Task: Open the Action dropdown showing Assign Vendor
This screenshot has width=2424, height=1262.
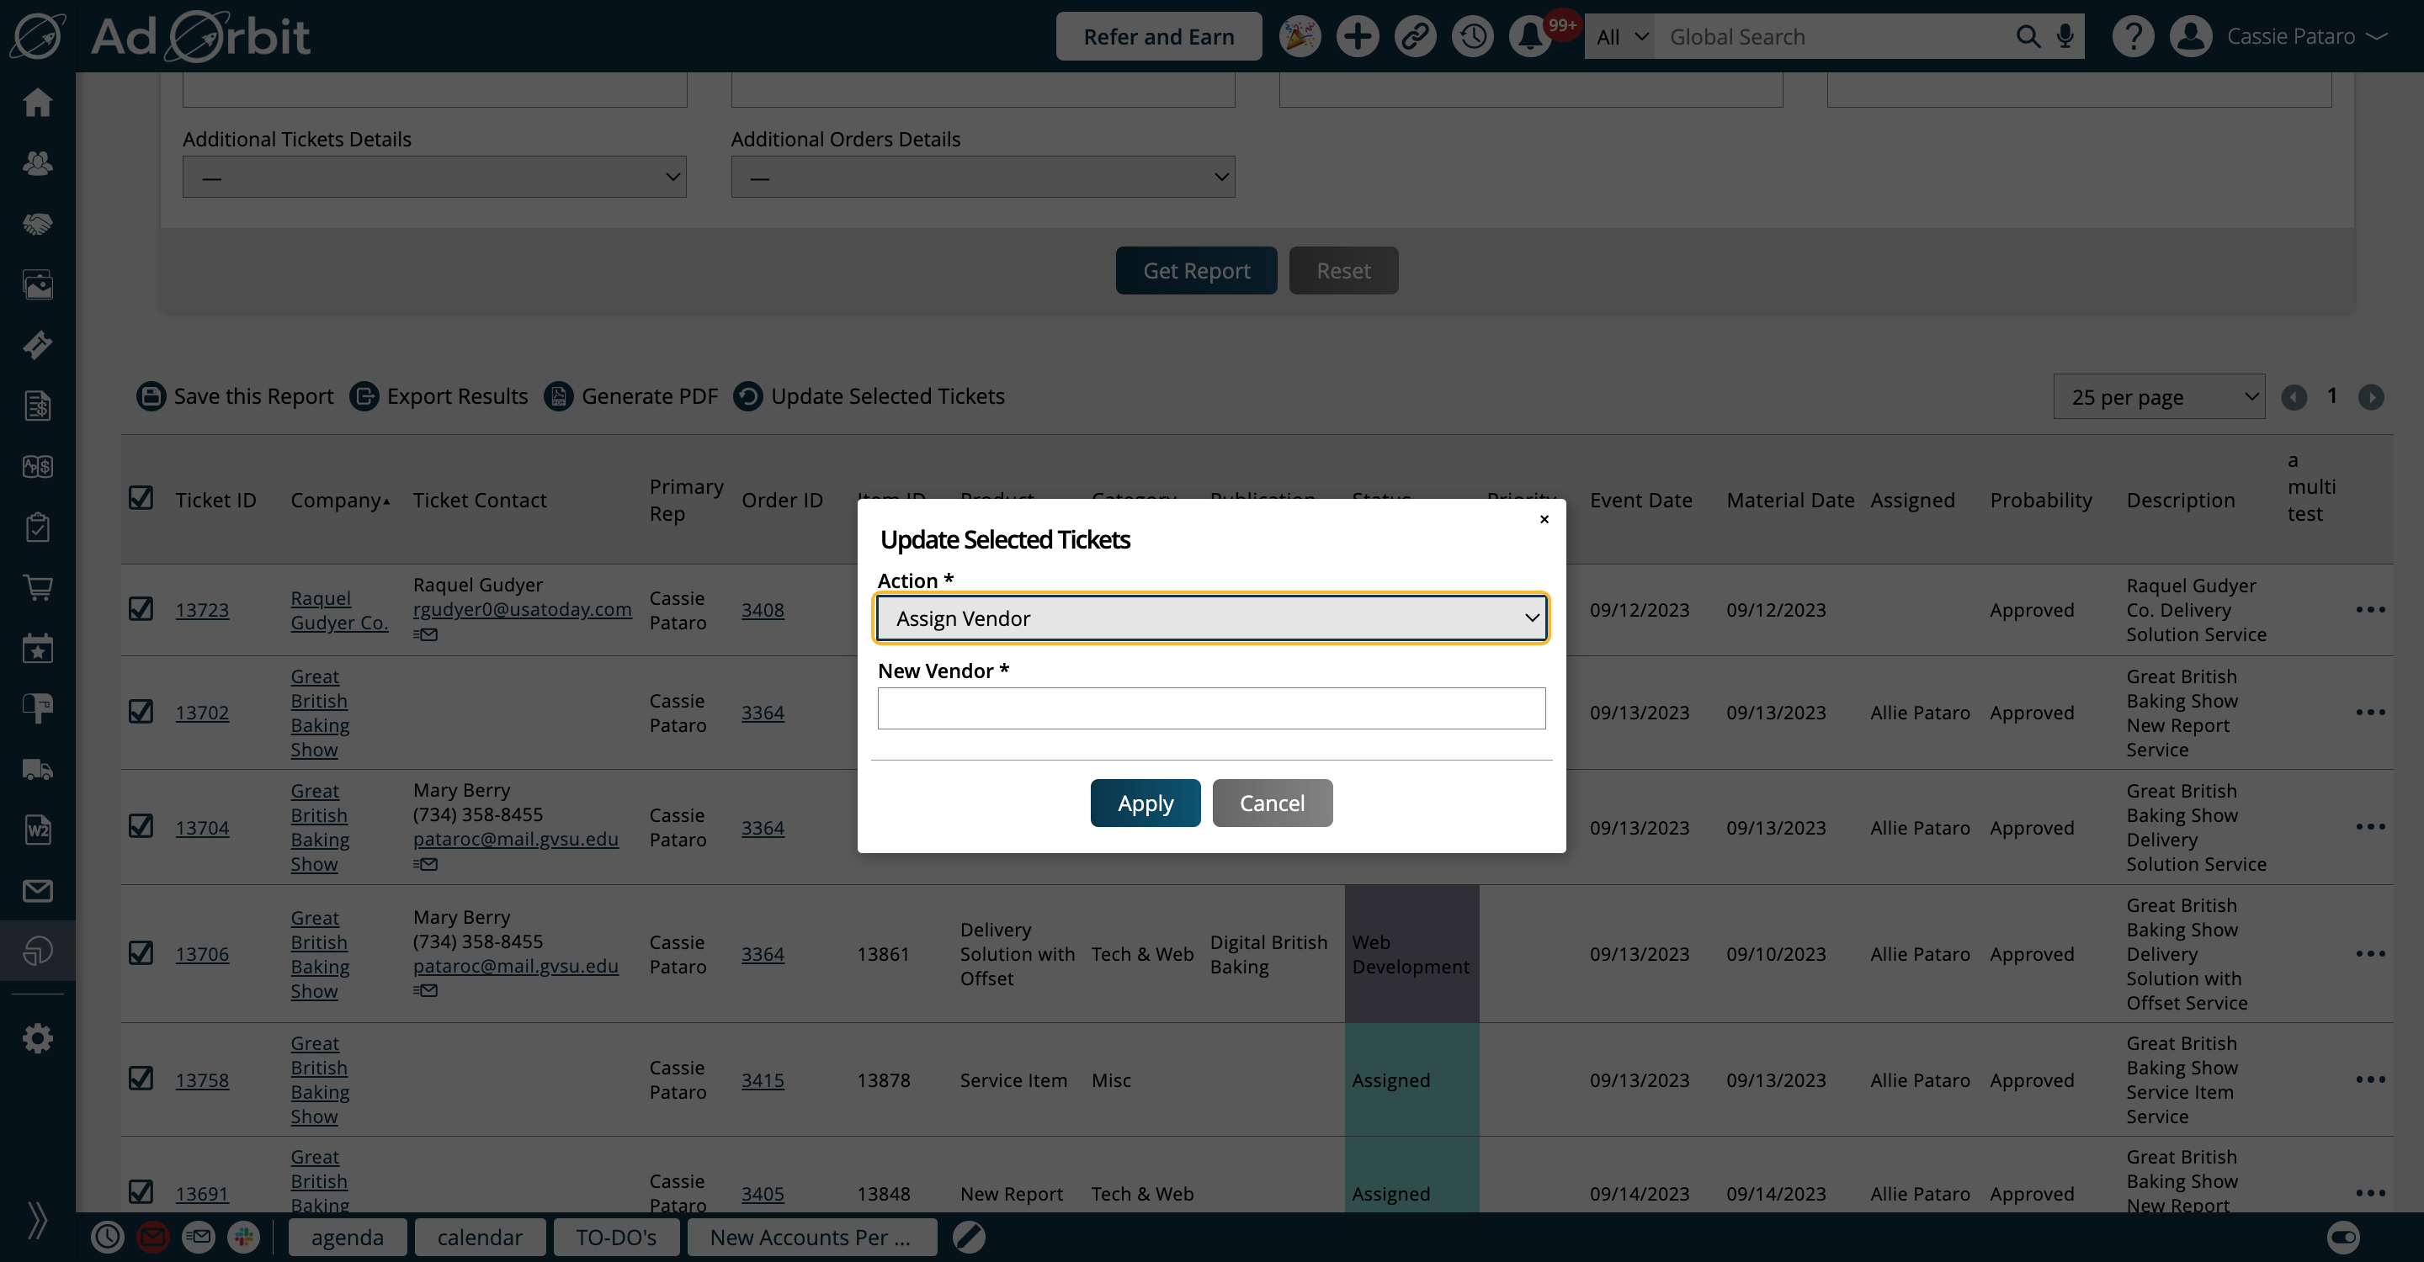Action: 1211,618
